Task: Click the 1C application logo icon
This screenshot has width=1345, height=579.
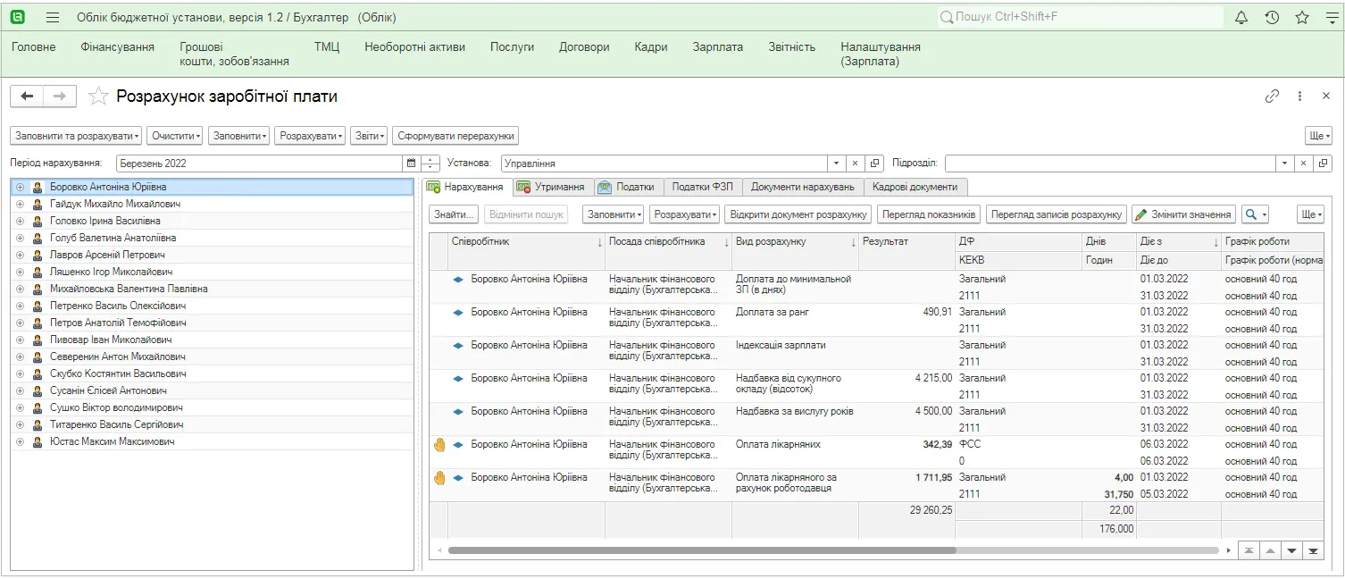Action: (17, 17)
